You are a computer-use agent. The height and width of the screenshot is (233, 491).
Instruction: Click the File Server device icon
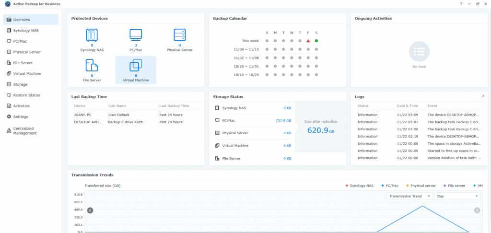pyautogui.click(x=92, y=66)
